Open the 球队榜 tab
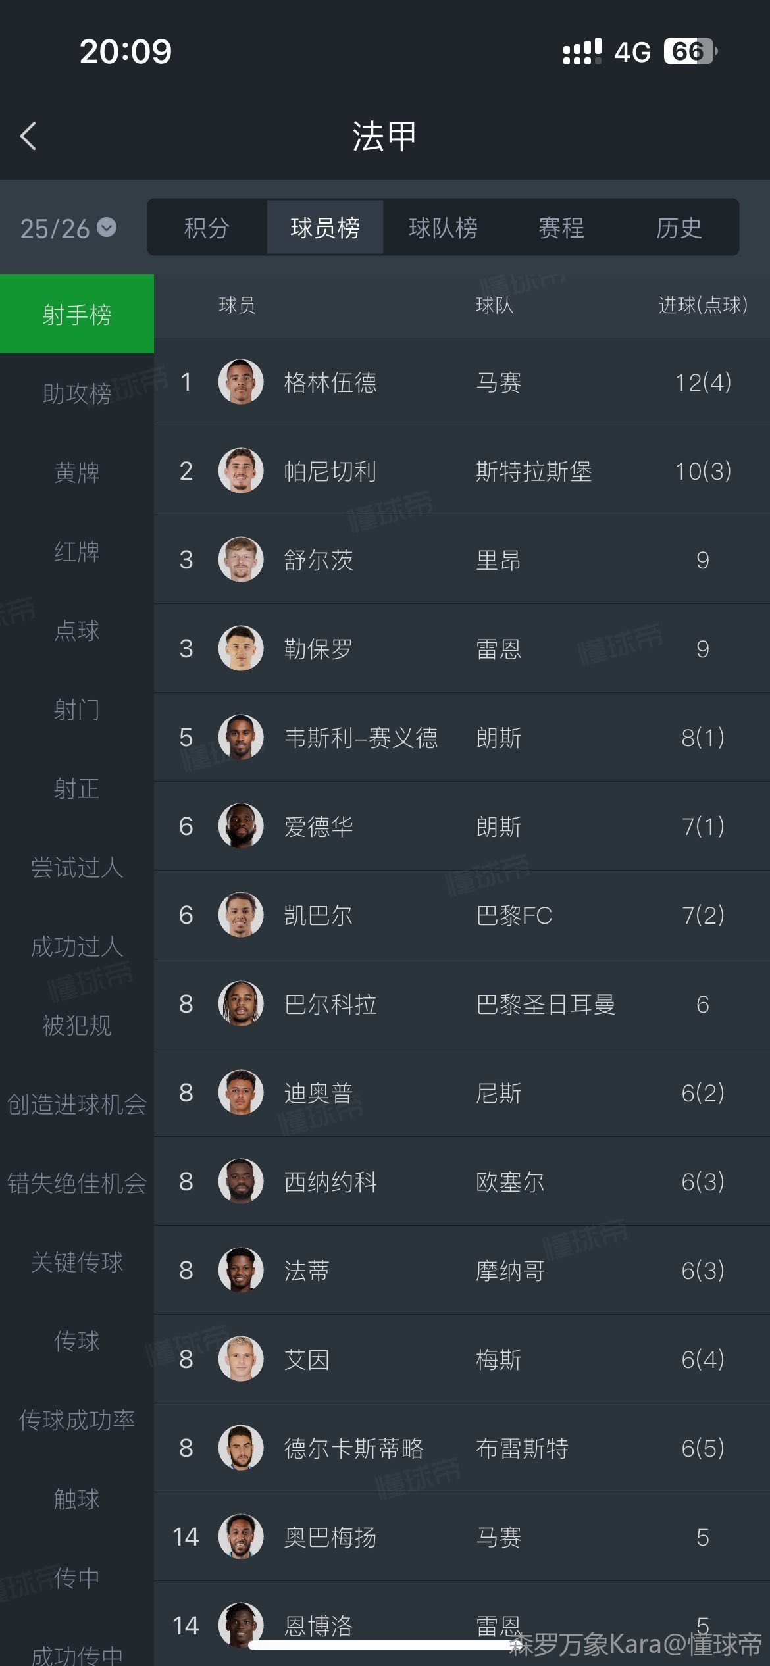770x1666 pixels. tap(443, 228)
